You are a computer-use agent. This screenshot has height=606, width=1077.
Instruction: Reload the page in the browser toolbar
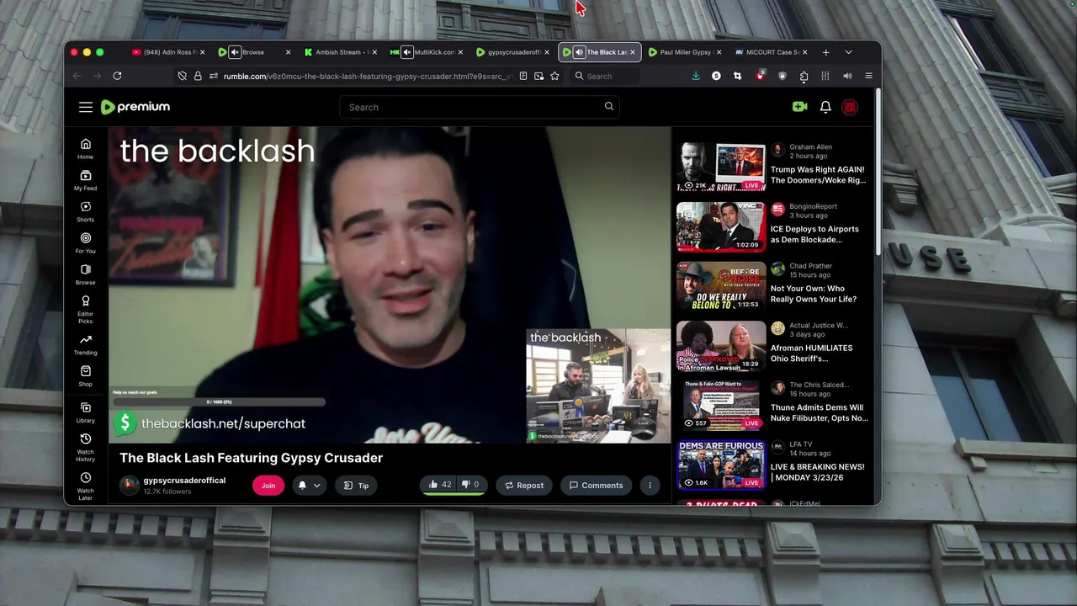coord(117,76)
